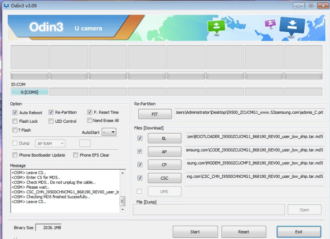The width and height of the screenshot is (330, 239).
Task: Click the BL file button
Action: tap(165, 138)
